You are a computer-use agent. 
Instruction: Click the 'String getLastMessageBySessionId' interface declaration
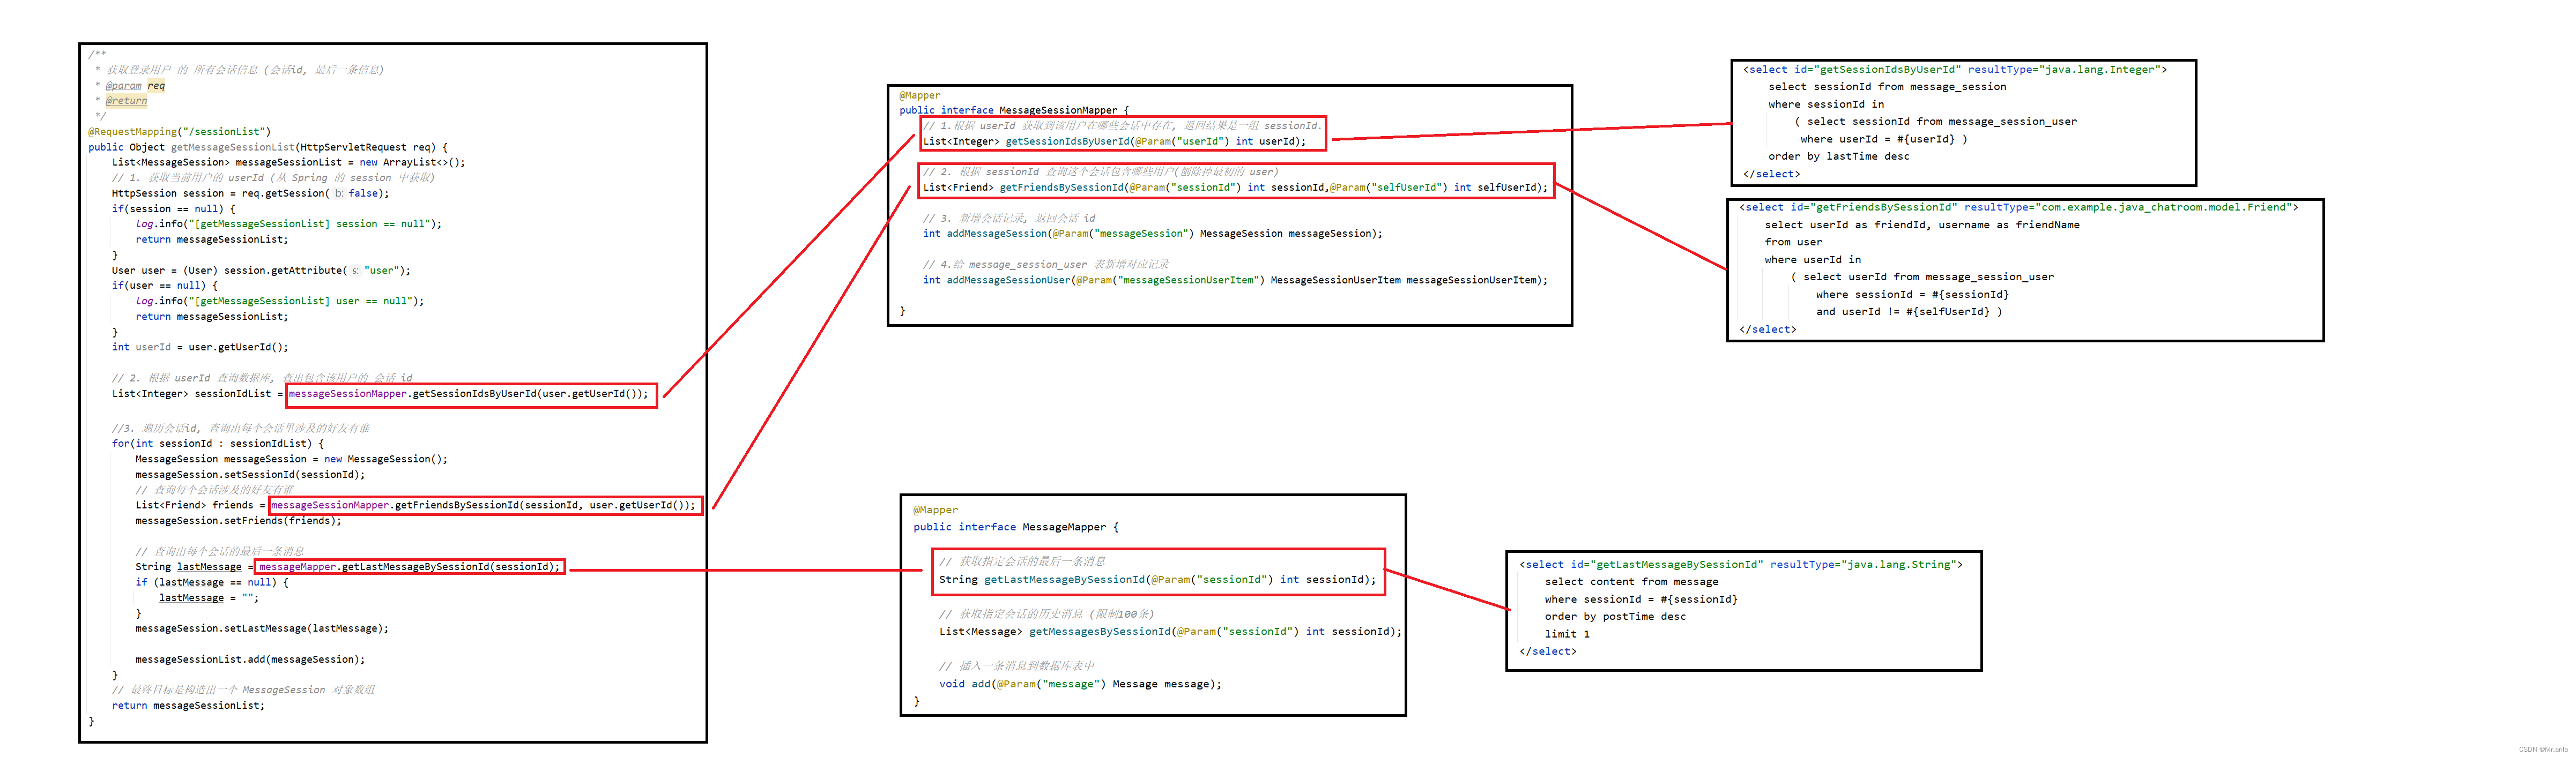(x=1157, y=579)
